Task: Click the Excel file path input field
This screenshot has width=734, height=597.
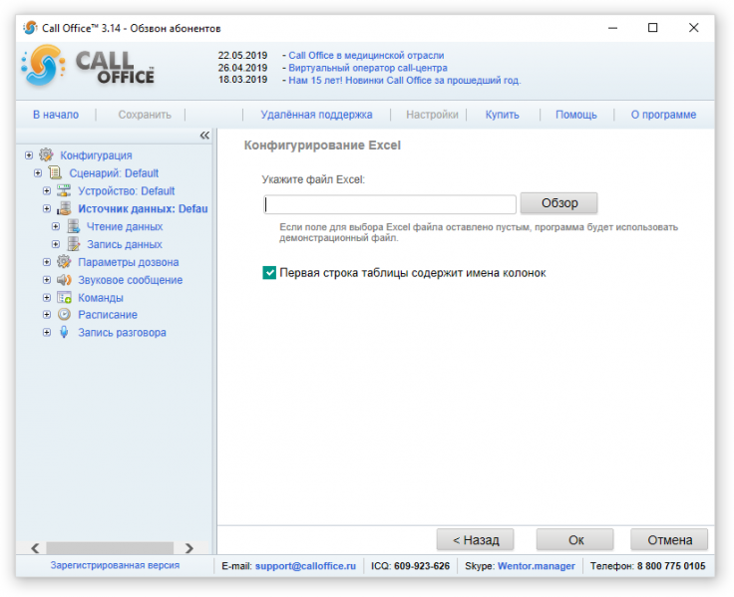Action: pos(390,204)
